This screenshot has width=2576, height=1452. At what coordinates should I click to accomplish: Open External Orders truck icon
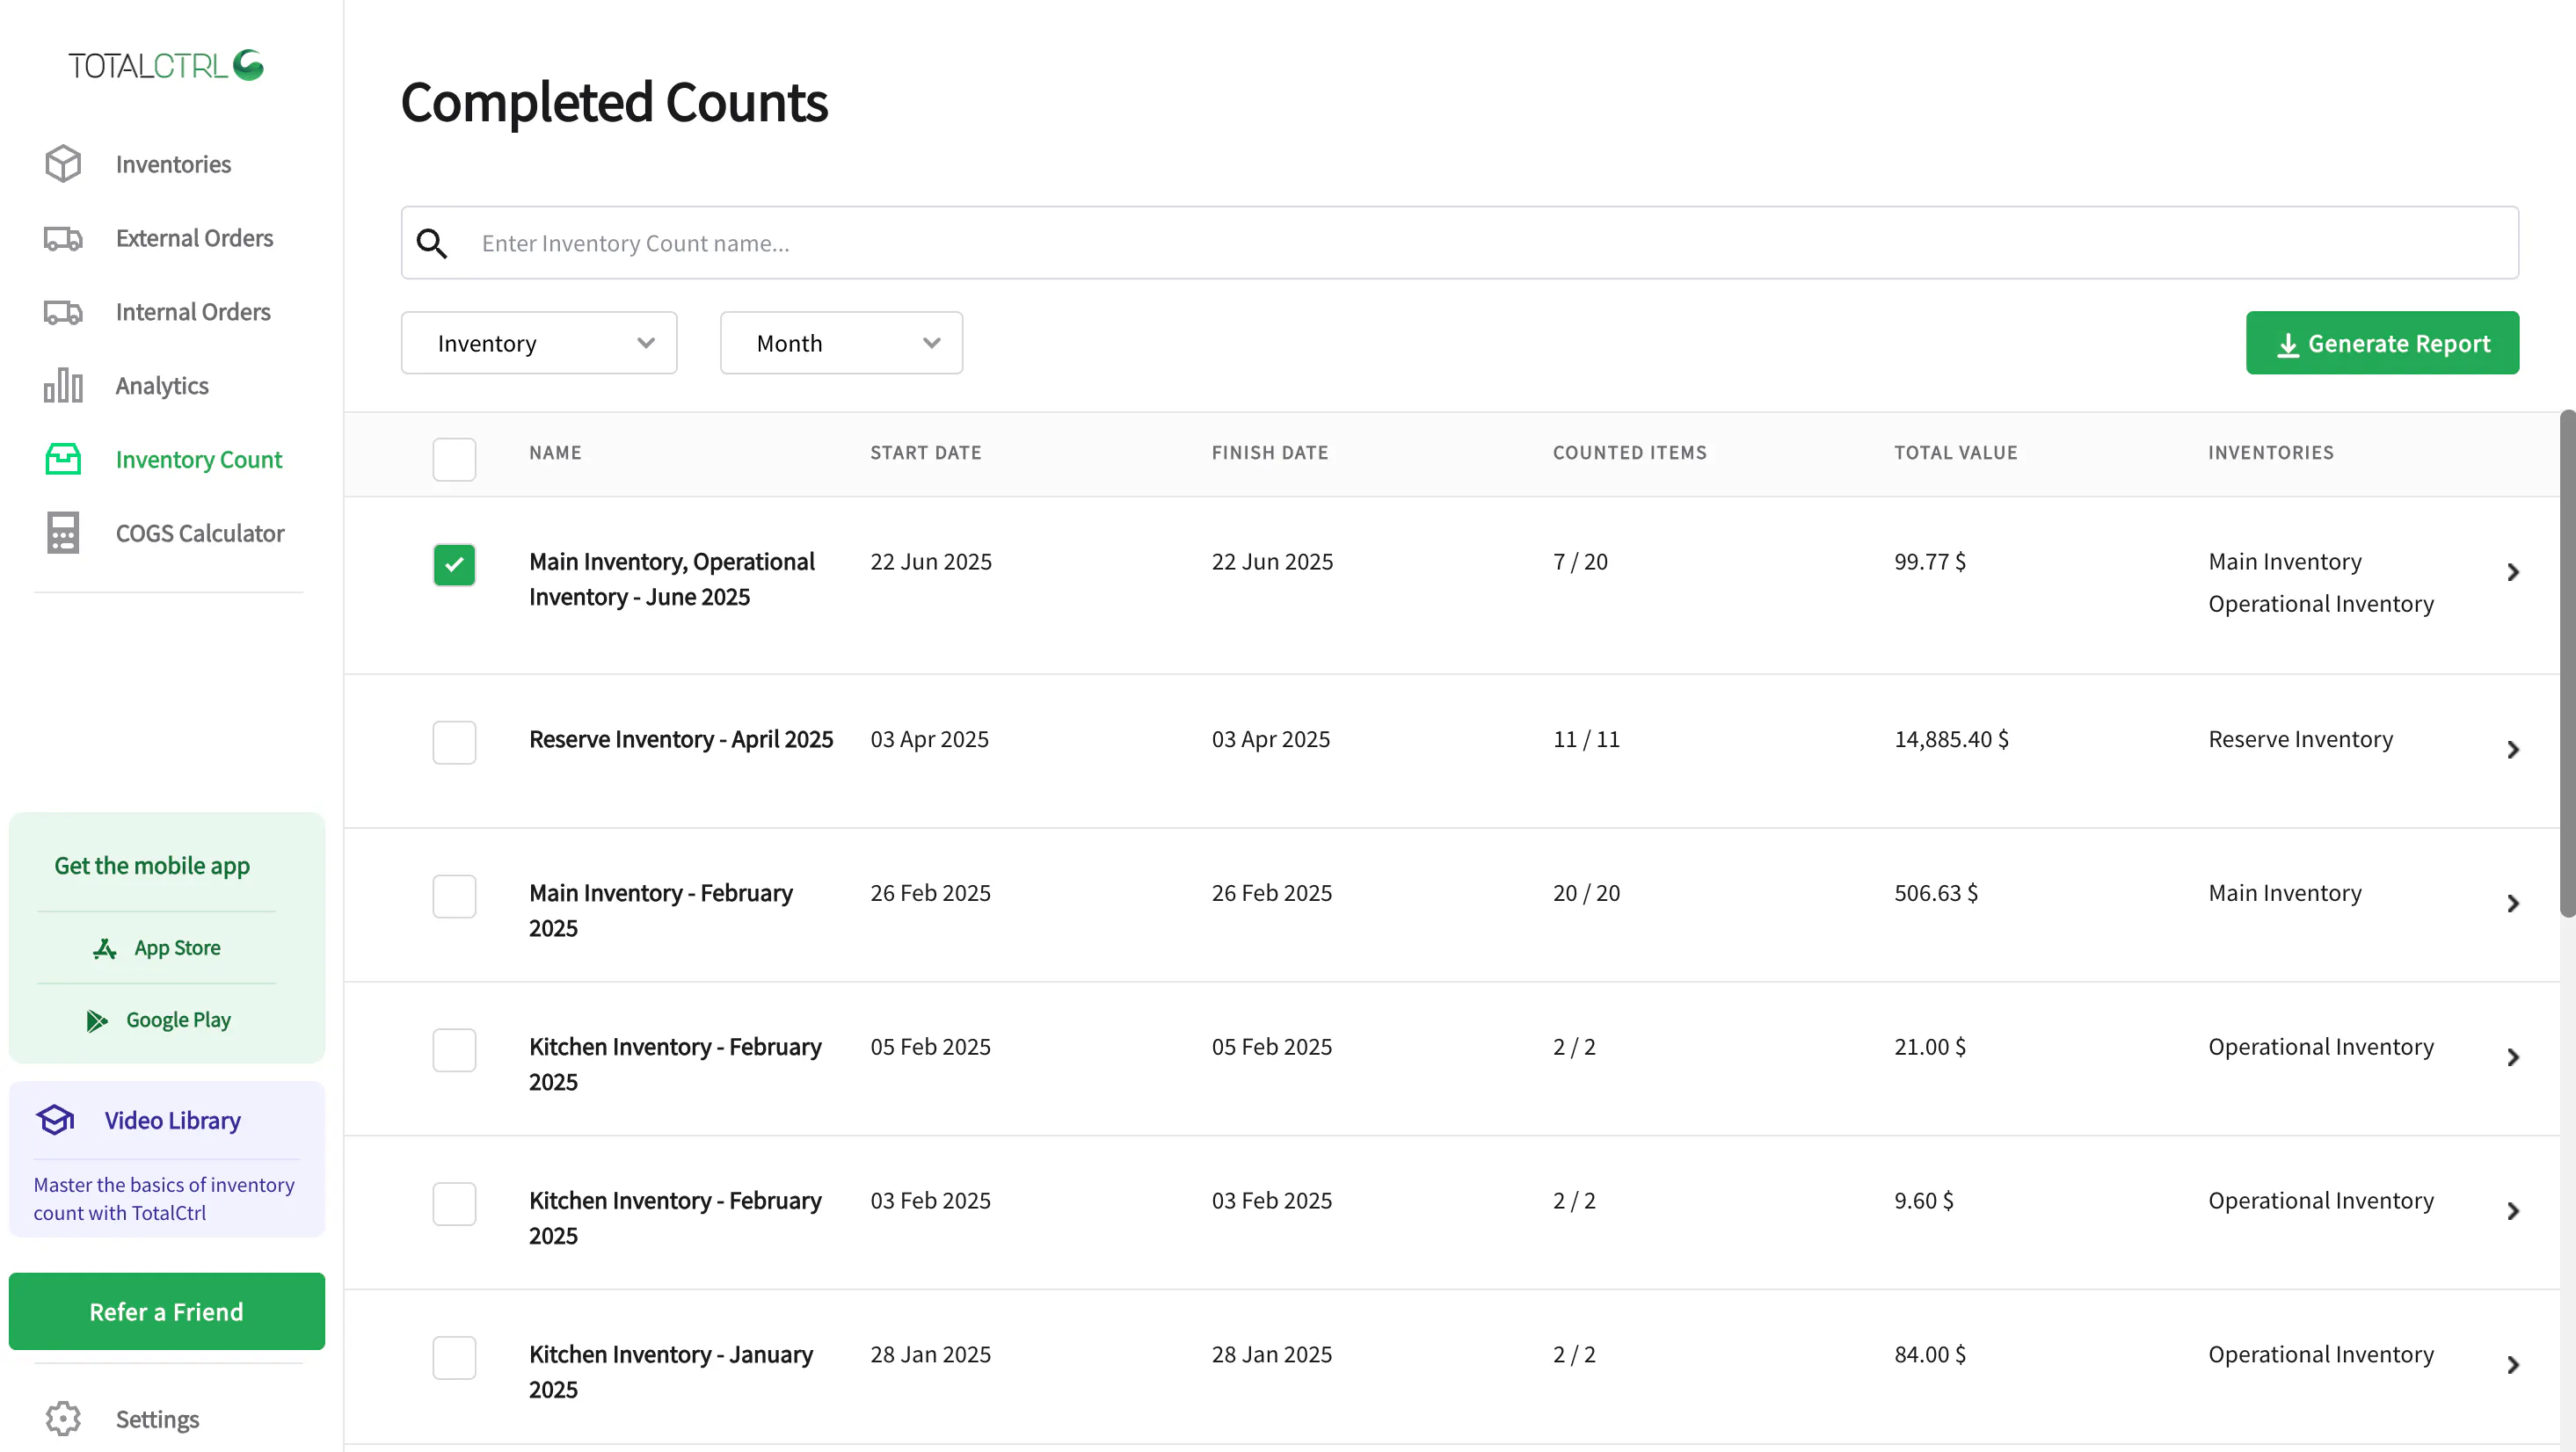[63, 238]
